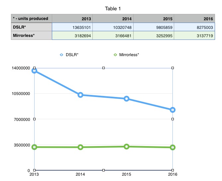
Task: Click the Mirrorless 2014 data point
Action: (x=80, y=147)
